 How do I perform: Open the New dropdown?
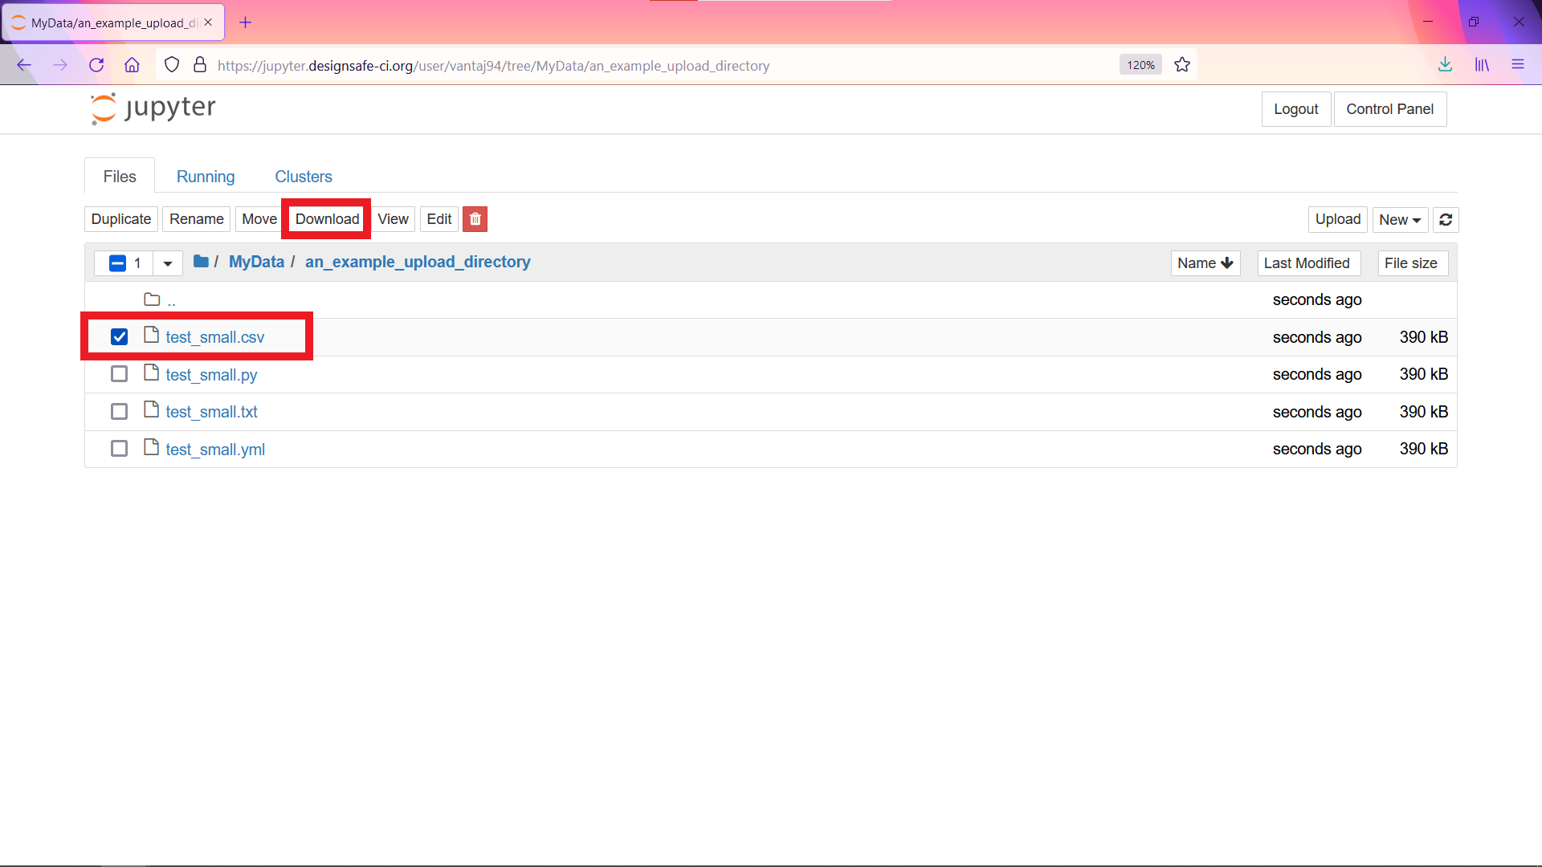pyautogui.click(x=1399, y=219)
